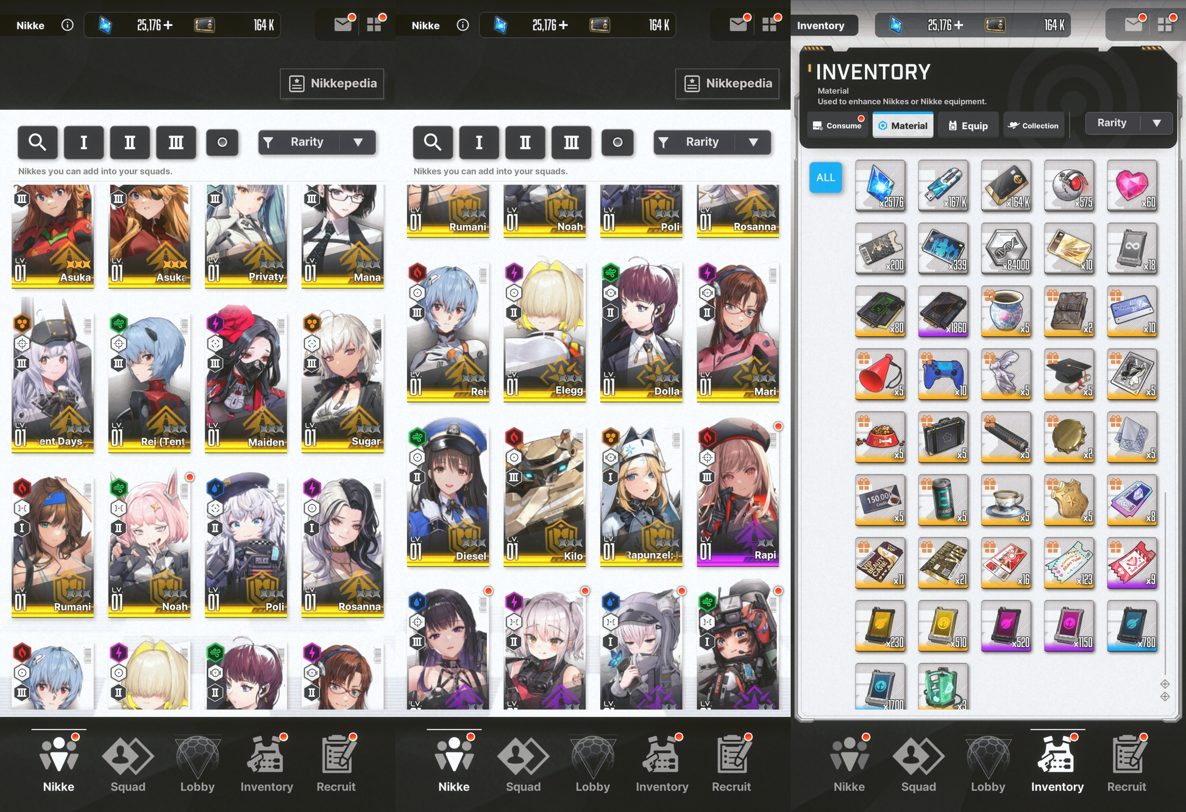Toggle burst III filter in middle panel
The height and width of the screenshot is (812, 1186).
coord(572,143)
